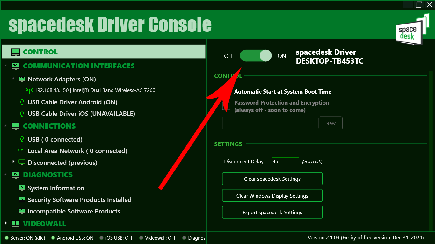Click inside the Disconnect Delay field
The width and height of the screenshot is (435, 244).
285,161
